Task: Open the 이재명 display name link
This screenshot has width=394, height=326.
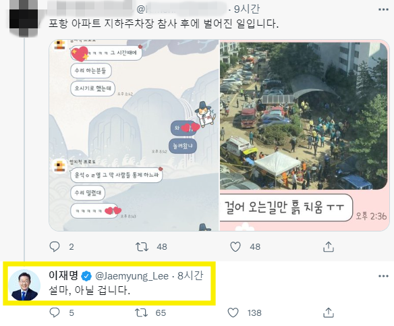Action: (63, 275)
